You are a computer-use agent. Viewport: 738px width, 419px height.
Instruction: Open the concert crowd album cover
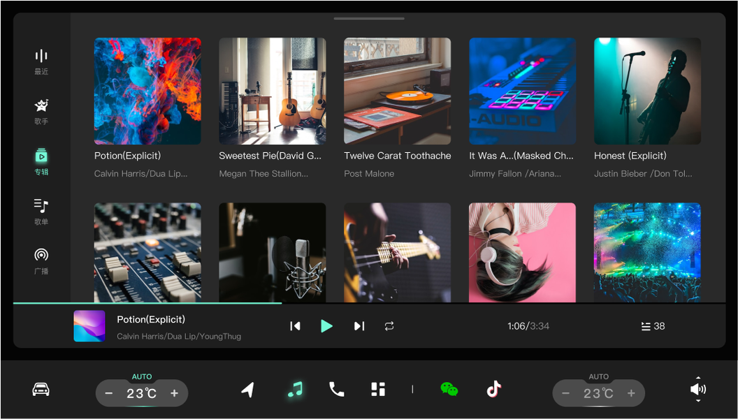[648, 253]
